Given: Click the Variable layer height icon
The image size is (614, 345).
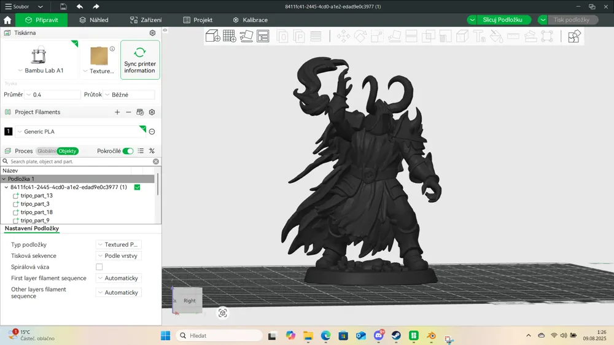Looking at the screenshot, I should (x=316, y=36).
